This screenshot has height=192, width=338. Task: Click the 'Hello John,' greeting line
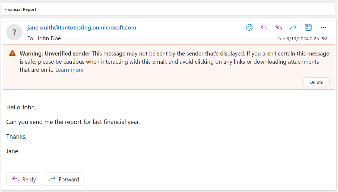(21, 108)
